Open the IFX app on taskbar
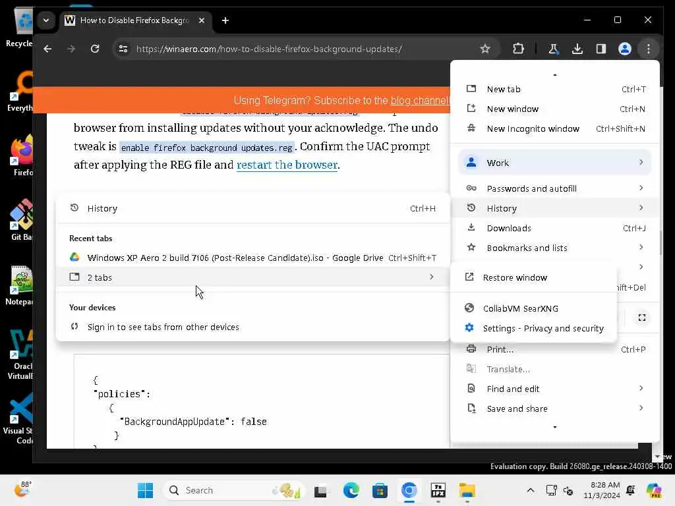 (438, 490)
